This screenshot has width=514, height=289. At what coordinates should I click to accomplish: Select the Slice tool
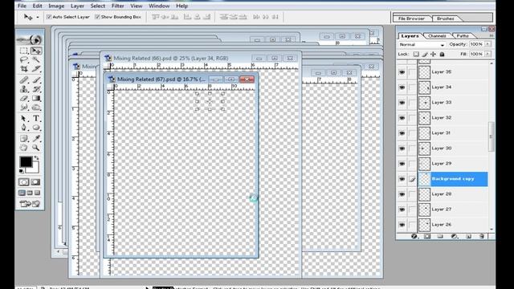pyautogui.click(x=36, y=69)
